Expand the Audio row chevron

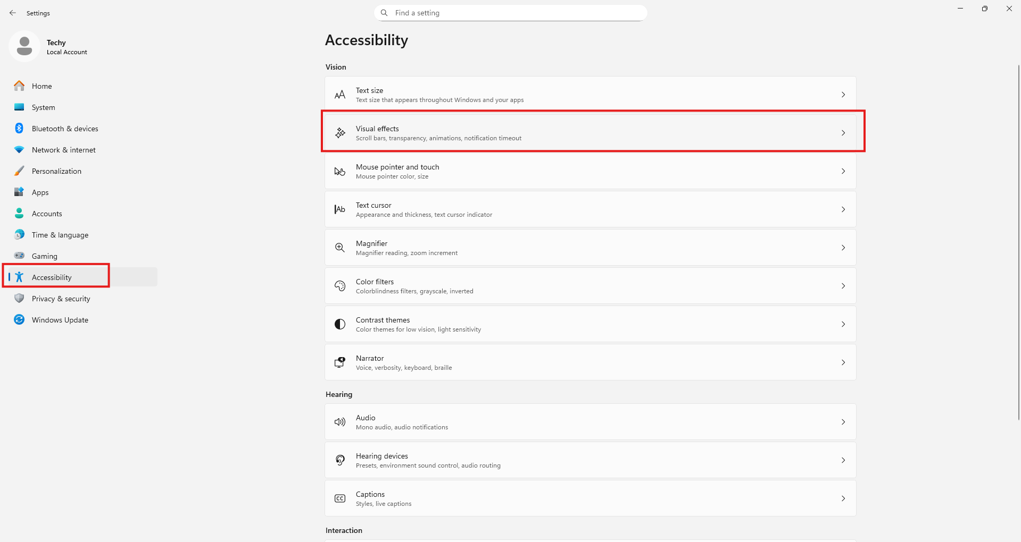(843, 422)
